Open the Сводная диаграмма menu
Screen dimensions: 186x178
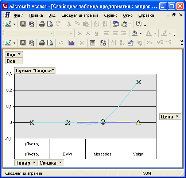[80, 15]
